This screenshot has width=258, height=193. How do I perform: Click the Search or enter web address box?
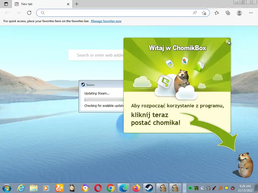96,55
